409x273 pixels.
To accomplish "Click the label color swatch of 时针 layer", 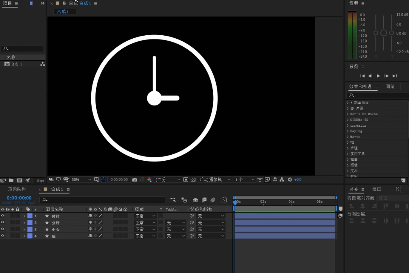I will pos(30,216).
